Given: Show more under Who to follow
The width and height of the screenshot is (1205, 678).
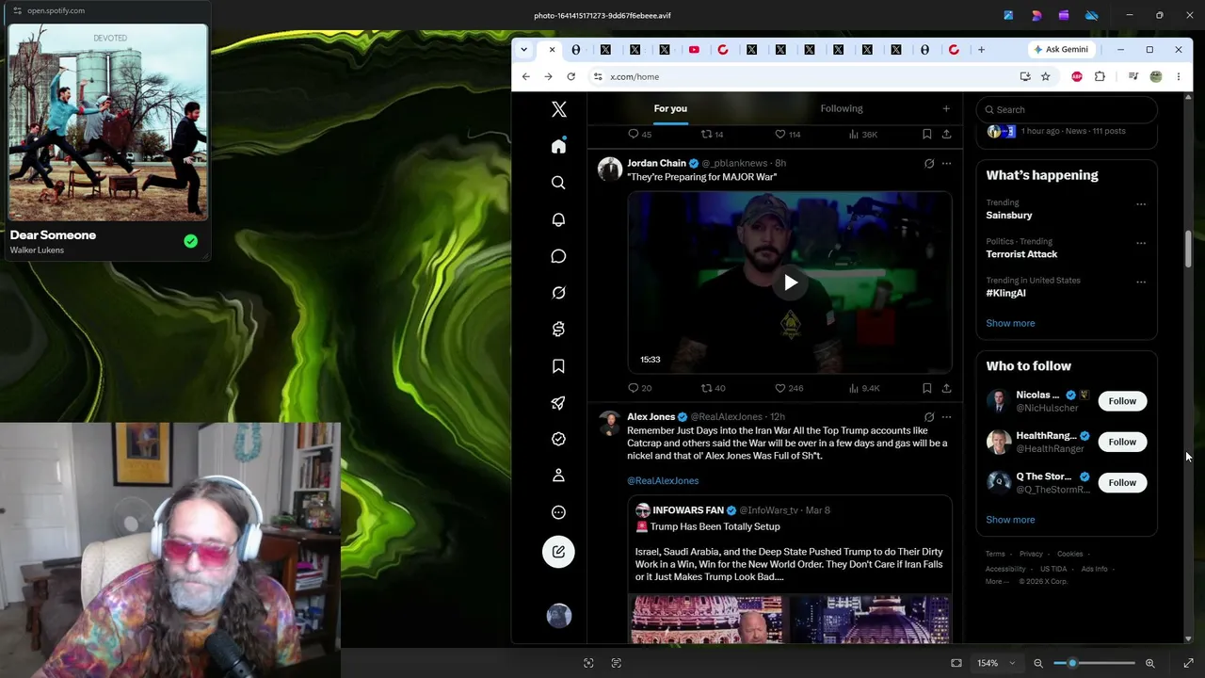Looking at the screenshot, I should 1010,520.
